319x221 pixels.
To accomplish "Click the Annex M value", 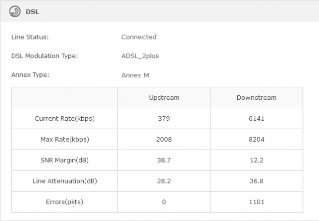I will coord(135,75).
